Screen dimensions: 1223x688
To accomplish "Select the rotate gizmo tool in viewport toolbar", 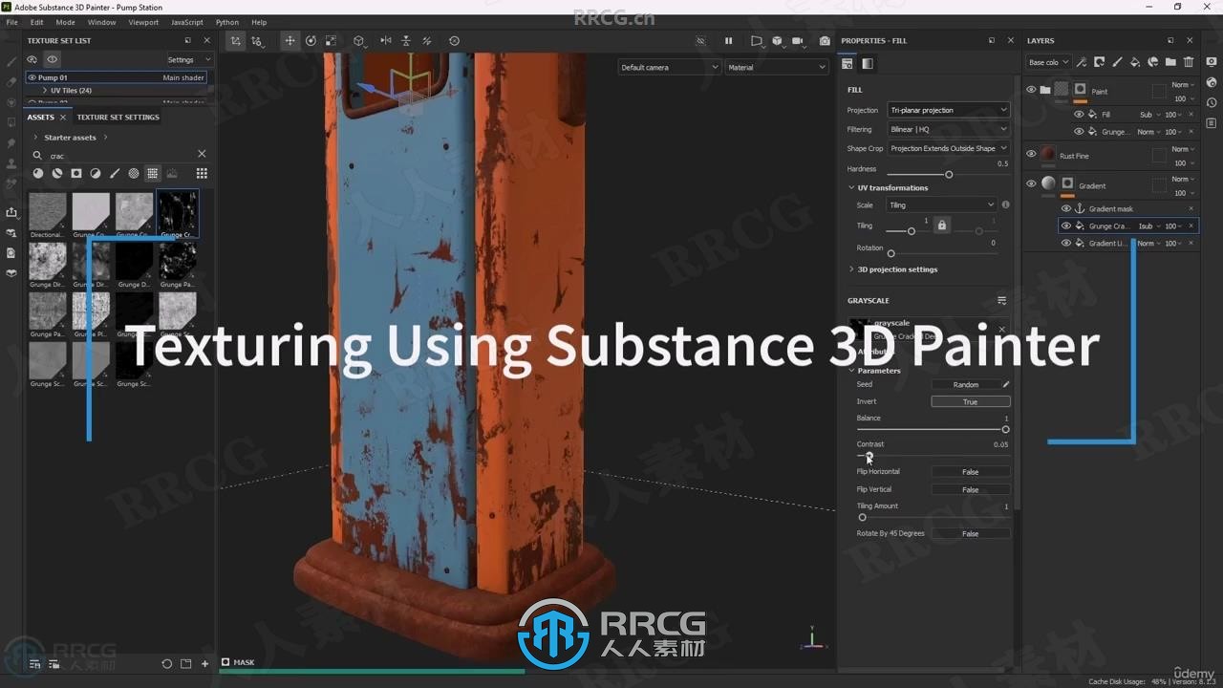I will 311,41.
